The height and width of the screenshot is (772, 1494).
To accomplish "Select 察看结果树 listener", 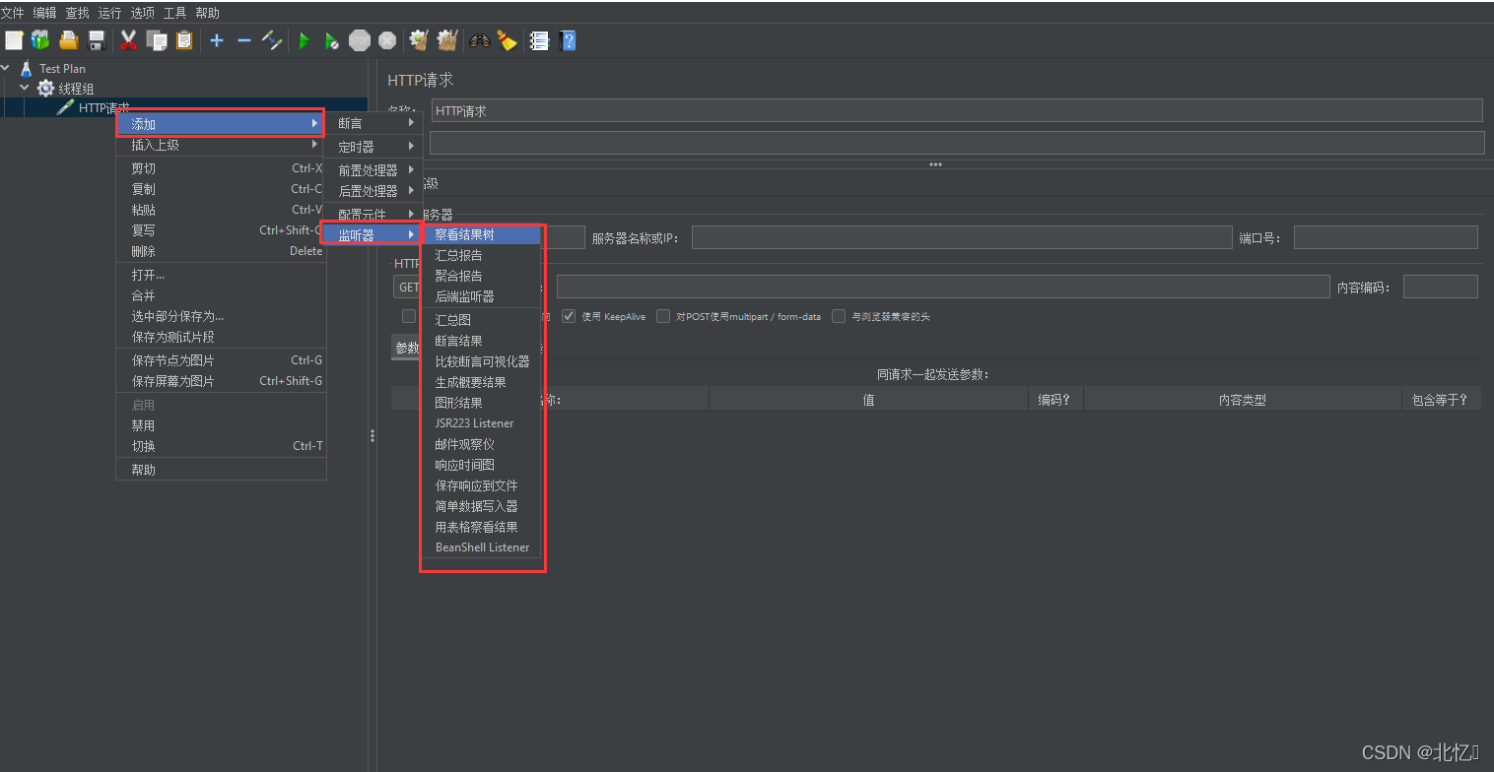I will click(x=482, y=234).
